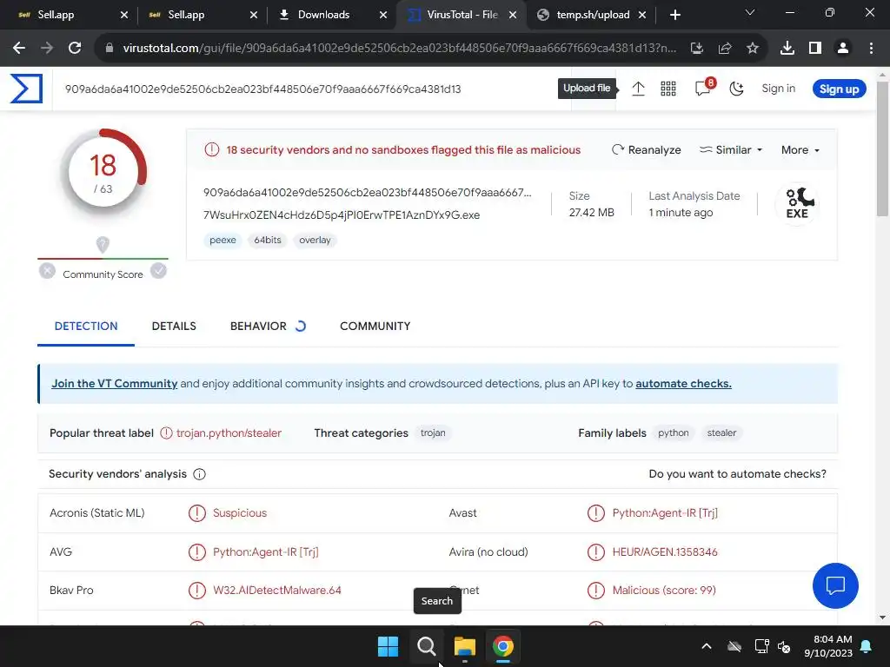Expand the More dropdown

pyautogui.click(x=800, y=149)
